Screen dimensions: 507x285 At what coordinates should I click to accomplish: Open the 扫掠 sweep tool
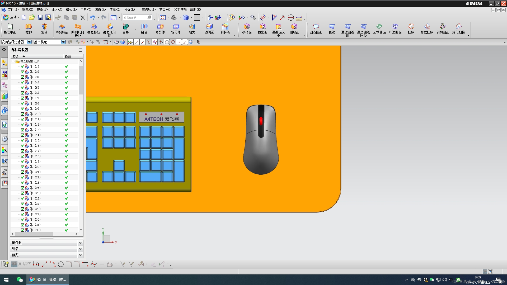[x=411, y=29]
